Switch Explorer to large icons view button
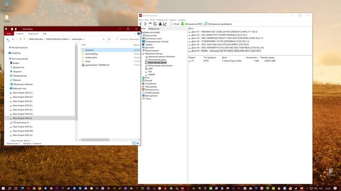 pos(138,143)
